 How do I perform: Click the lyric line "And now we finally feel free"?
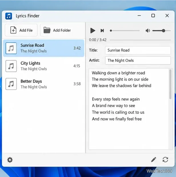117,119
